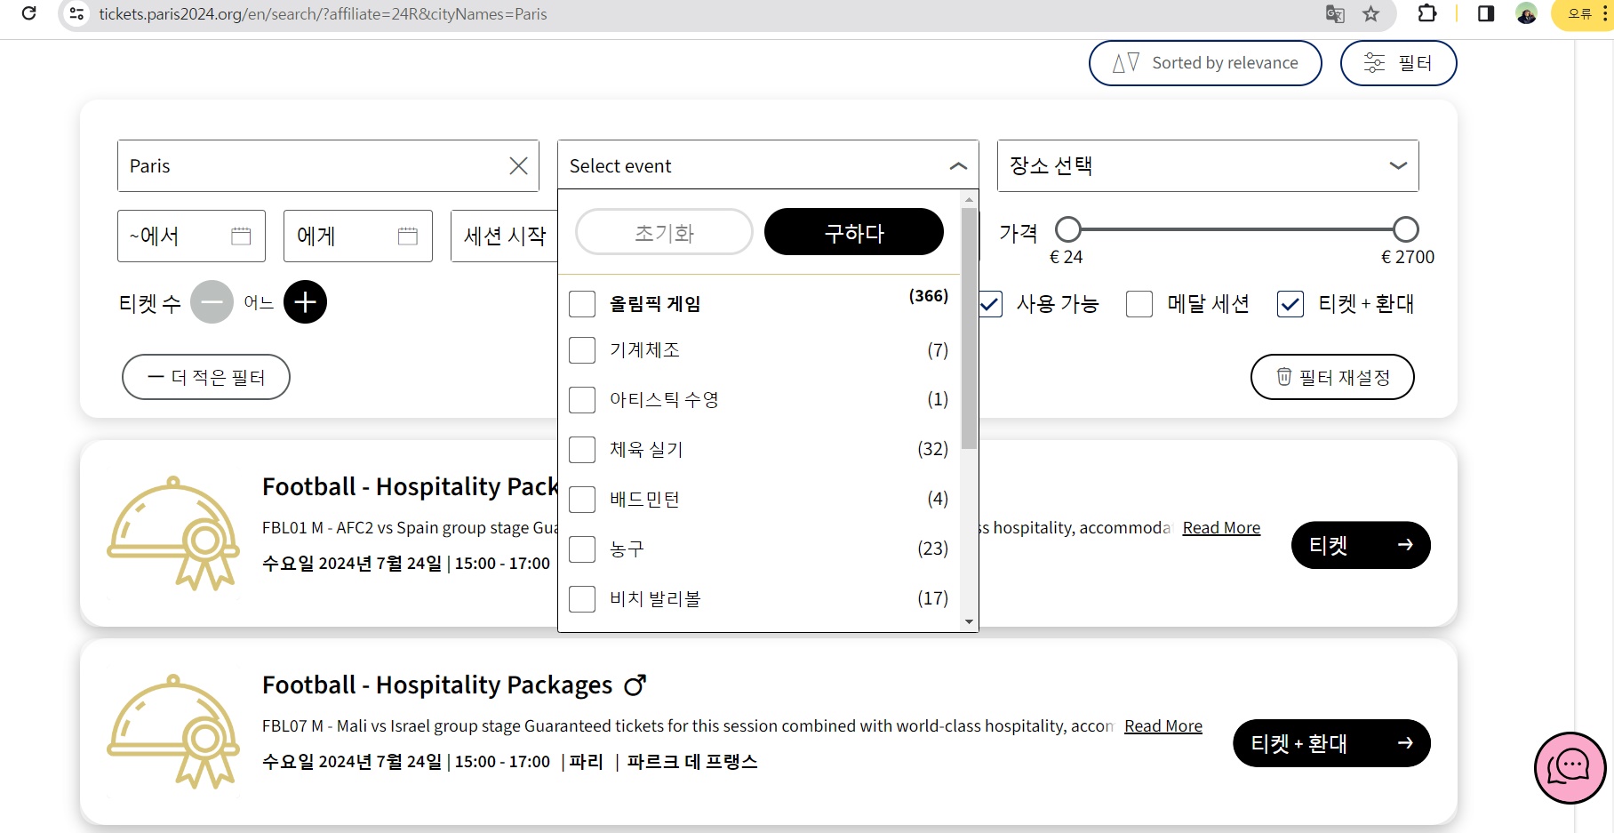1614x833 pixels.
Task: Click the trash icon on 필터 재설정
Action: coord(1282,377)
